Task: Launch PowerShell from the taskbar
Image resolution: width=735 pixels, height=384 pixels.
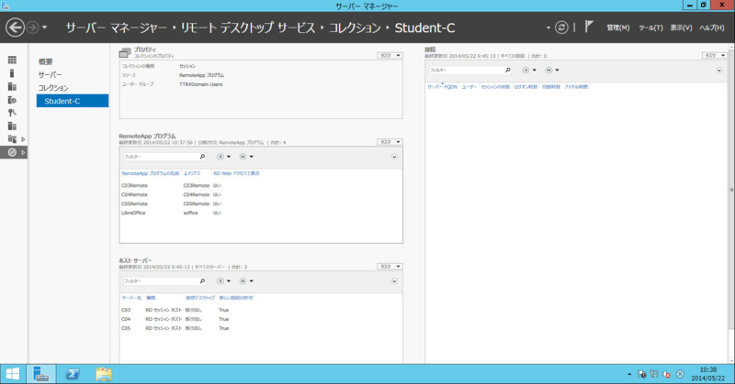Action: click(73, 374)
